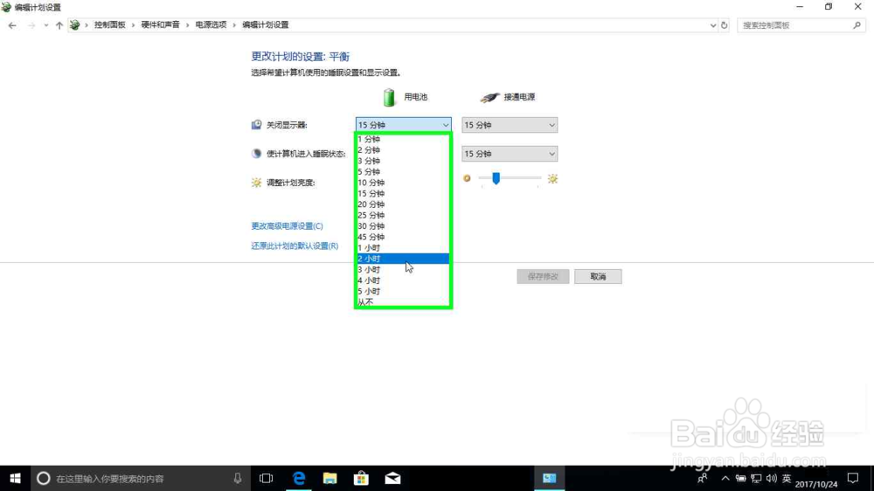Open File Explorer from taskbar
Image resolution: width=874 pixels, height=491 pixels.
(330, 478)
